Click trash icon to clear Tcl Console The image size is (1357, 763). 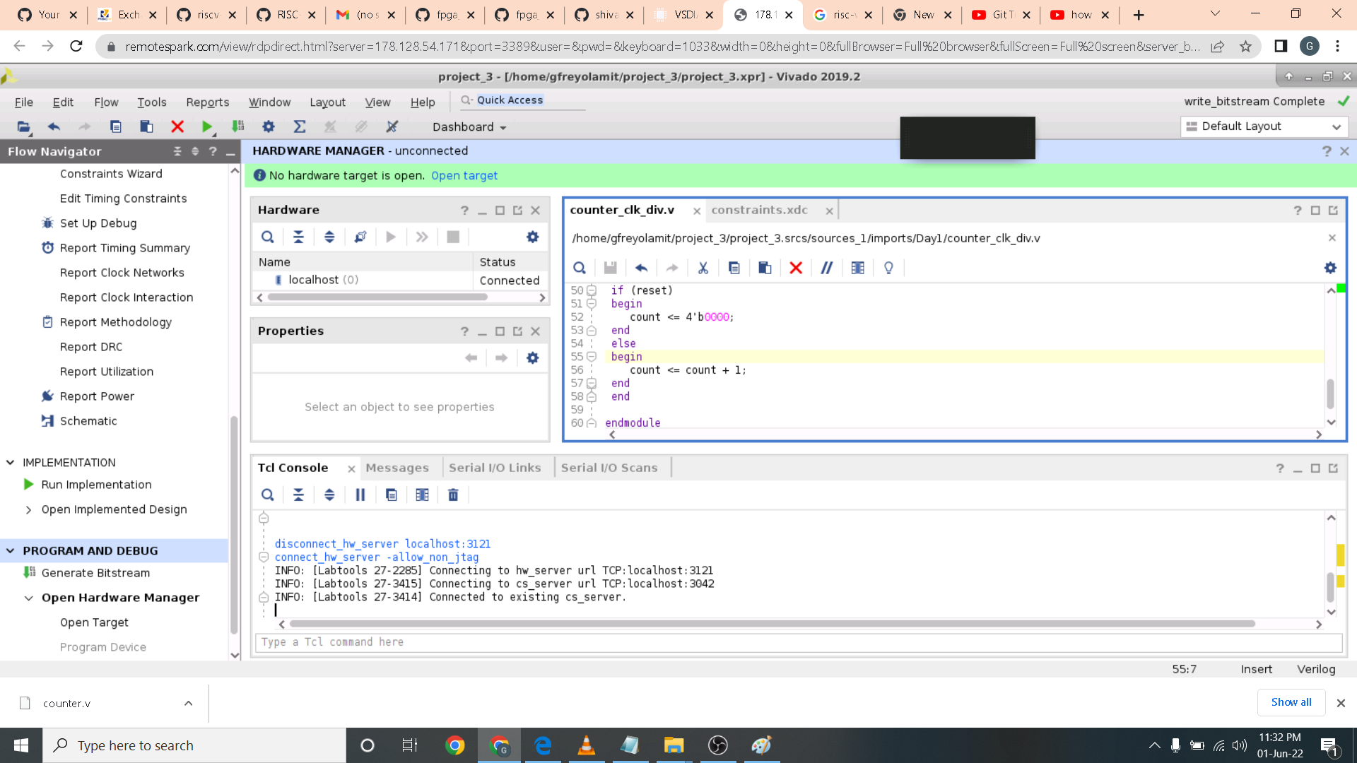click(453, 495)
